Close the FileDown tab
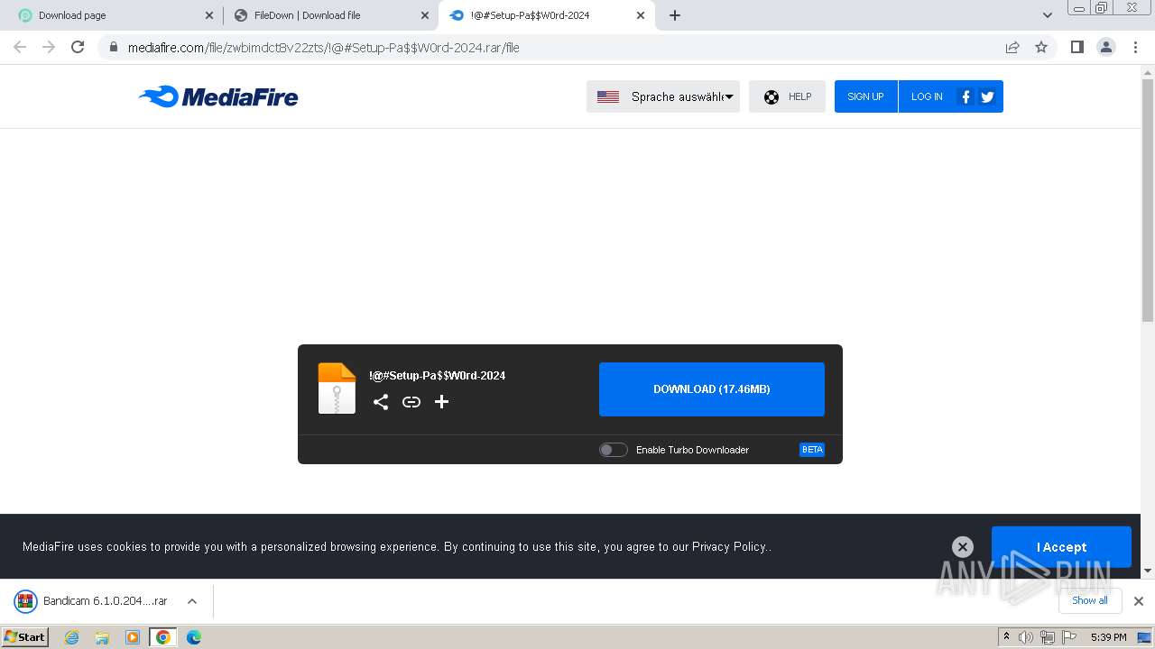1155x649 pixels. pos(425,15)
